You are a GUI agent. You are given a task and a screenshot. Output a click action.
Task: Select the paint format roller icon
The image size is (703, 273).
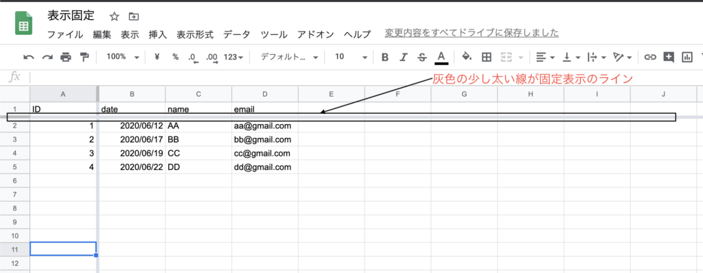coord(84,57)
